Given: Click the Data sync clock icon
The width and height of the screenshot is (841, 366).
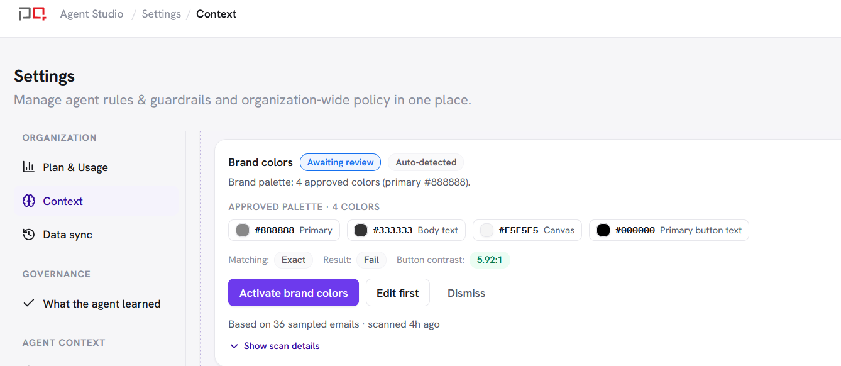Looking at the screenshot, I should [x=28, y=235].
